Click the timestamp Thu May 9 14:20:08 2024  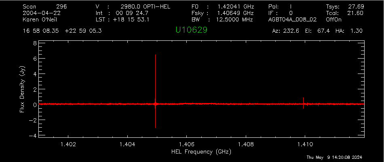coord(334,157)
